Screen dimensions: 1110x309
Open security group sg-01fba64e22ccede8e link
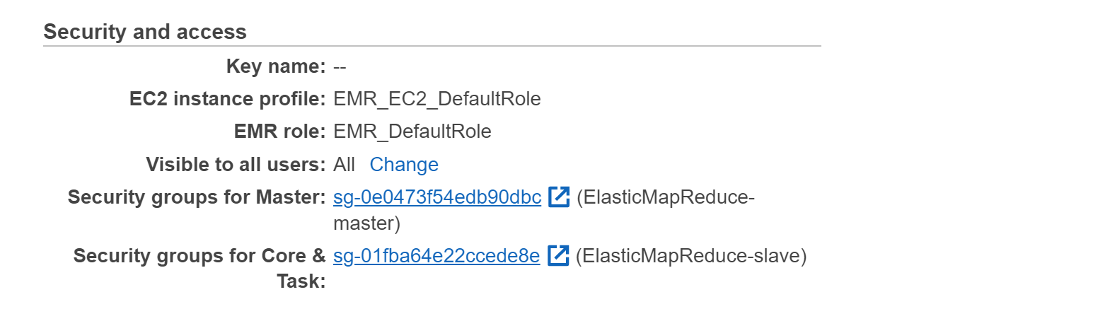click(437, 256)
